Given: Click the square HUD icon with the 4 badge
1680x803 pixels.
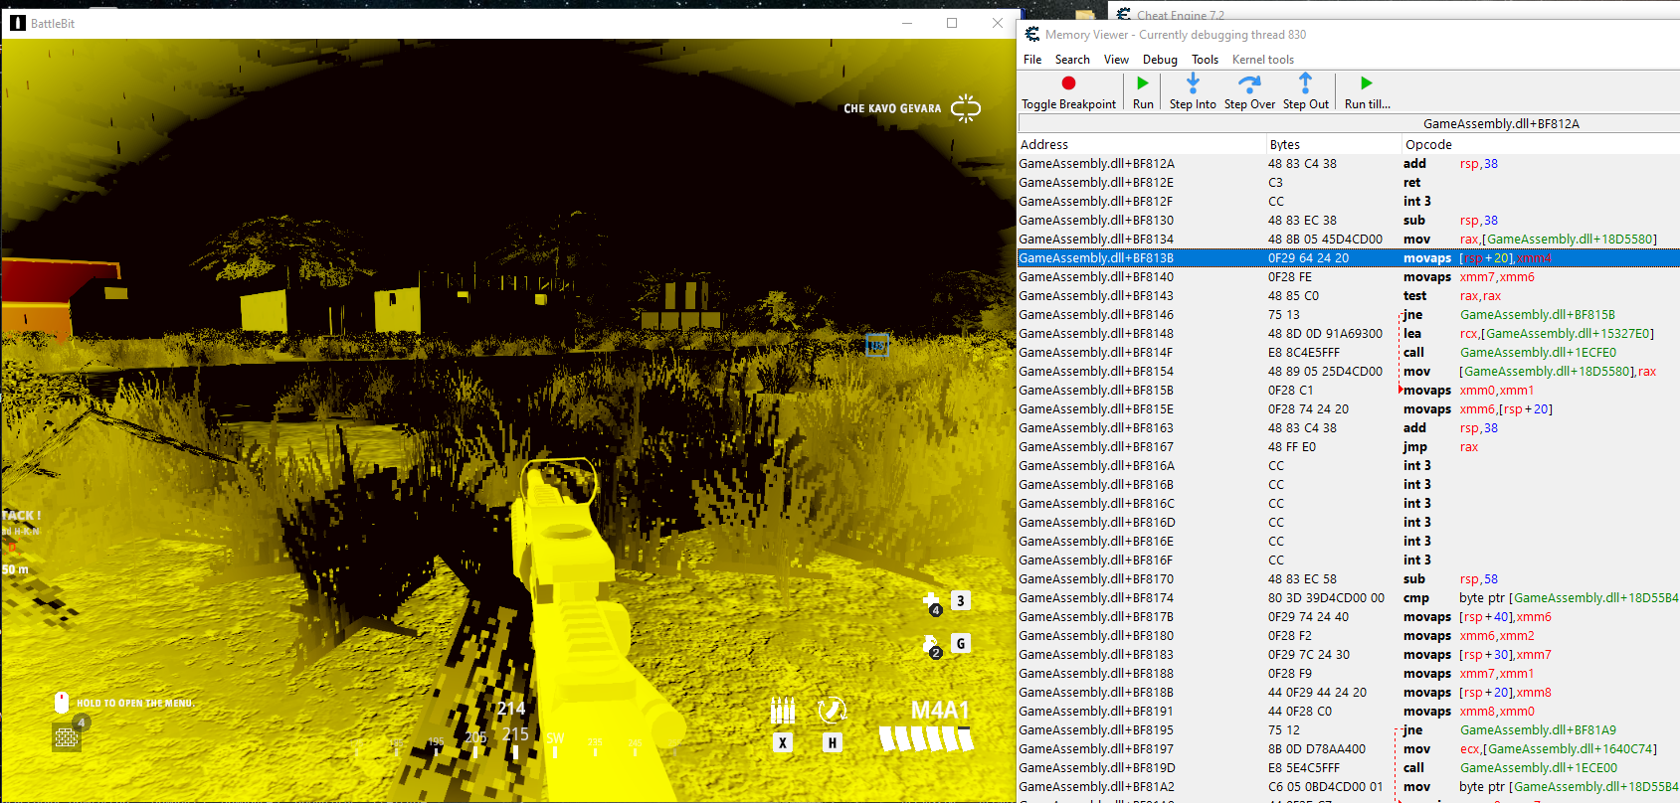Looking at the screenshot, I should click(x=67, y=737).
